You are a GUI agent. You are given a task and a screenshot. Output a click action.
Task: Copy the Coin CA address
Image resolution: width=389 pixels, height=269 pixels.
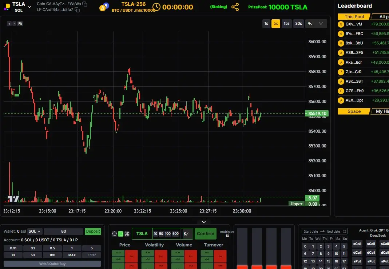(85, 4)
